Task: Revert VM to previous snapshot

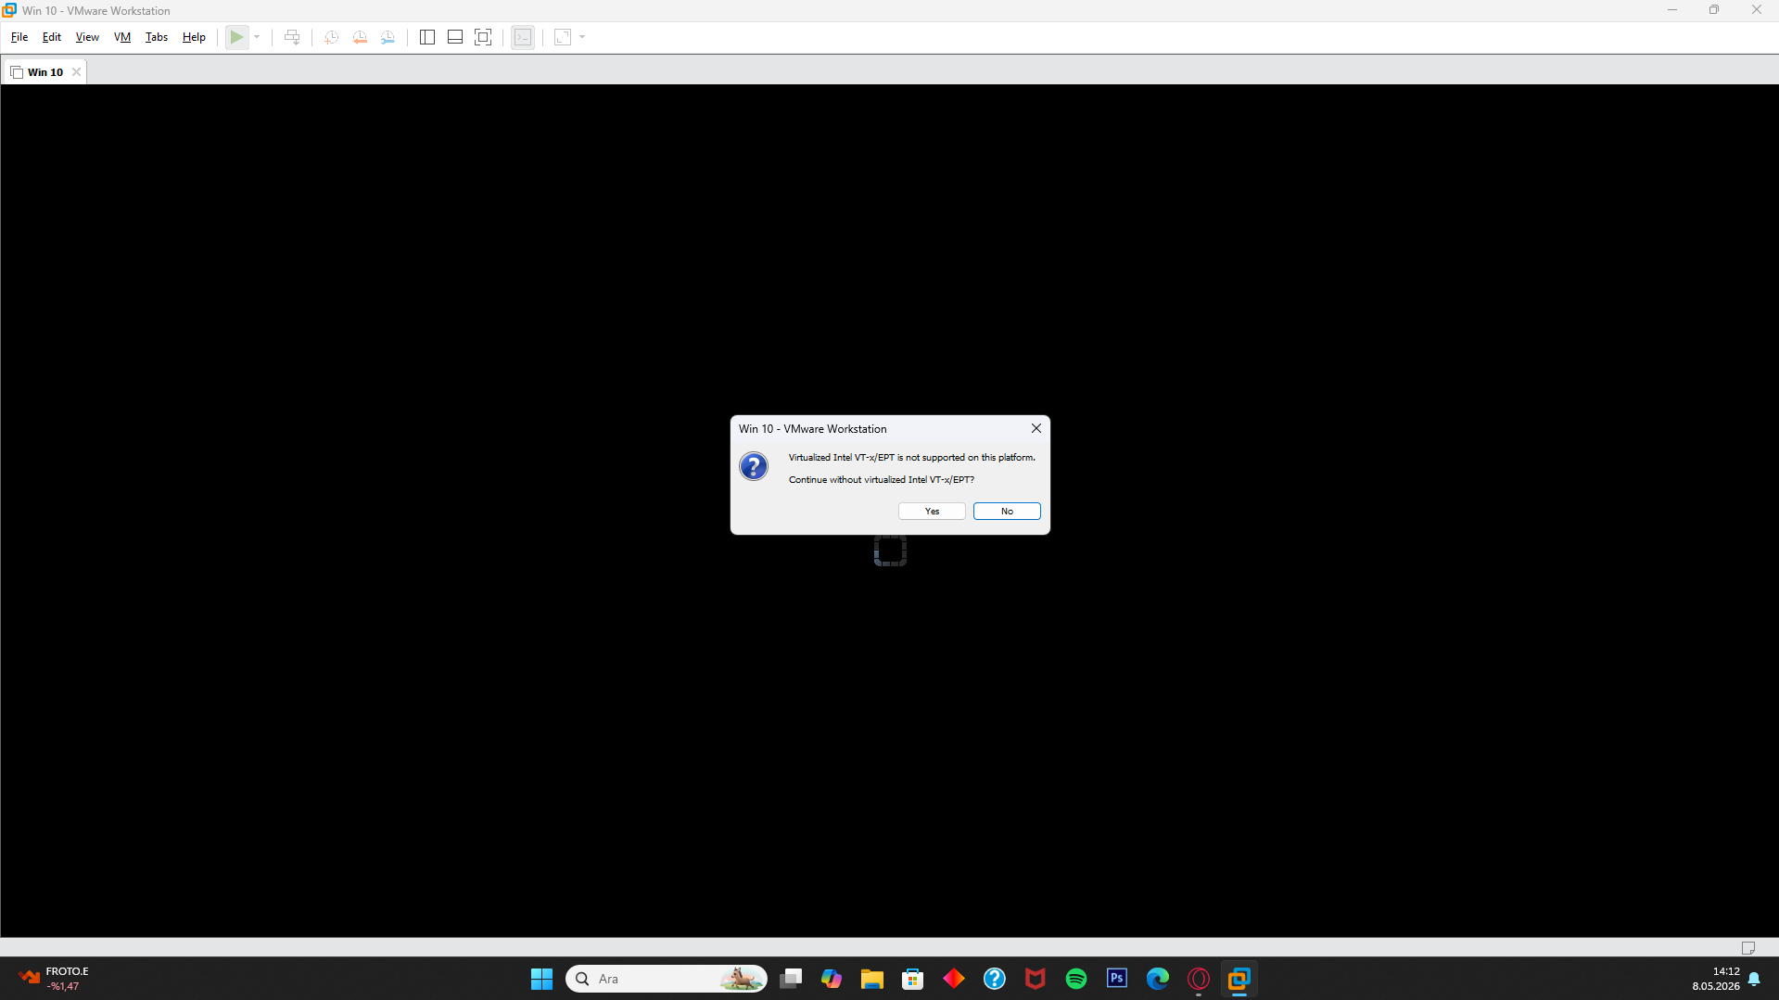Action: point(360,37)
